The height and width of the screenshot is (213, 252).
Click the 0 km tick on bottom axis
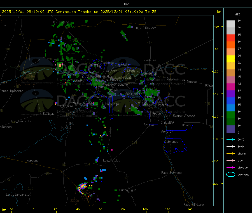tap(33, 209)
